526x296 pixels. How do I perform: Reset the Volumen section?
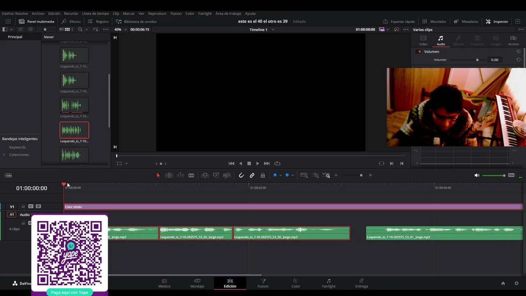(x=519, y=51)
